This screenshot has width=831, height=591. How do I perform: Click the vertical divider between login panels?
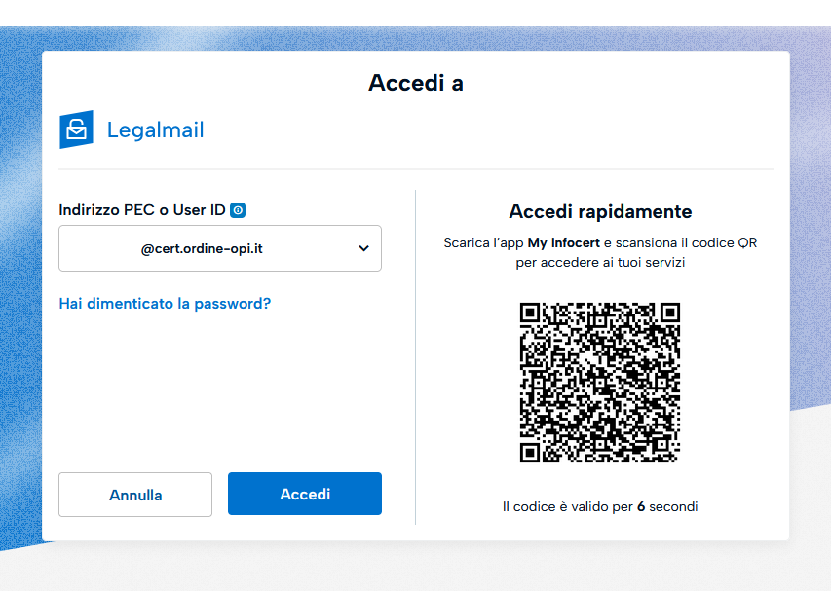point(415,357)
